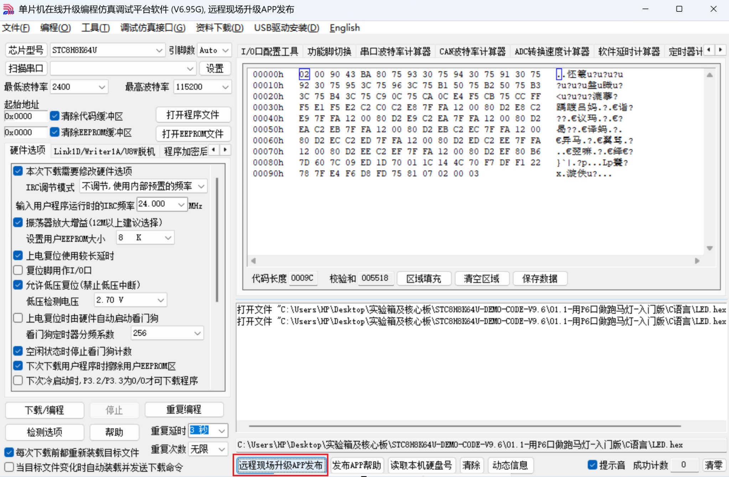Switch to I/O口配置工具 tab
Viewport: 729px width, 477px height.
(x=269, y=52)
